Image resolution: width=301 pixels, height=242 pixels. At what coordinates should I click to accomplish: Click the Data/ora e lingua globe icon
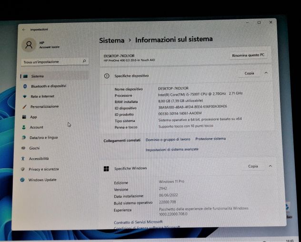[x=24, y=137]
